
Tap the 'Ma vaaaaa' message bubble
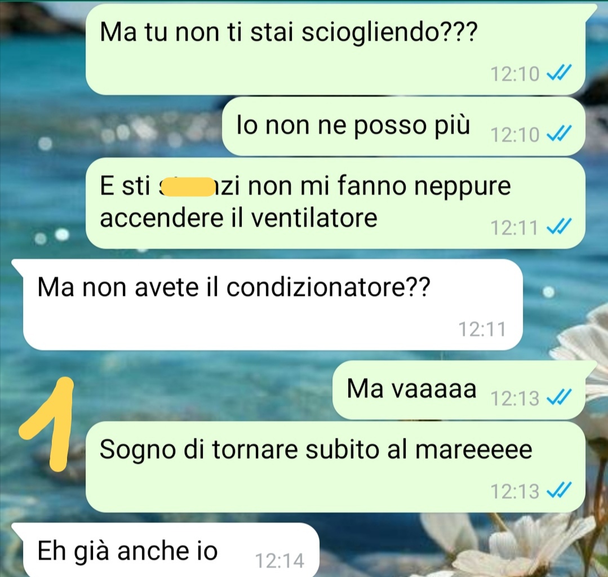459,390
